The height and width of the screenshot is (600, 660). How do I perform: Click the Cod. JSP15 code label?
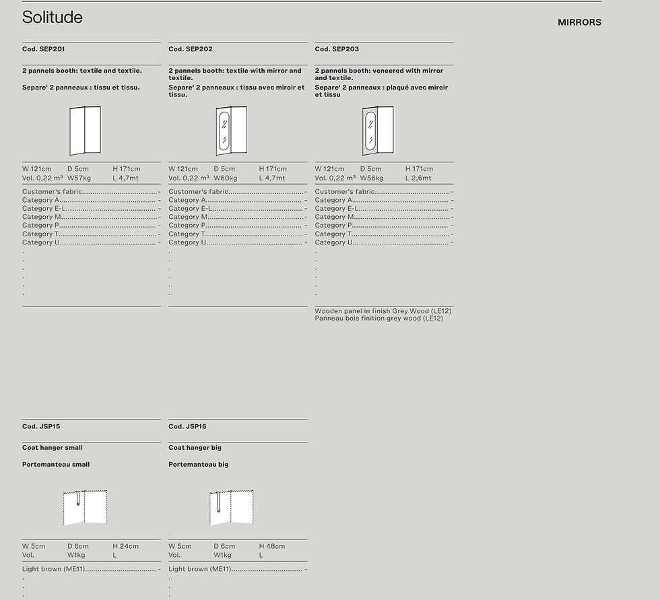[x=41, y=426]
